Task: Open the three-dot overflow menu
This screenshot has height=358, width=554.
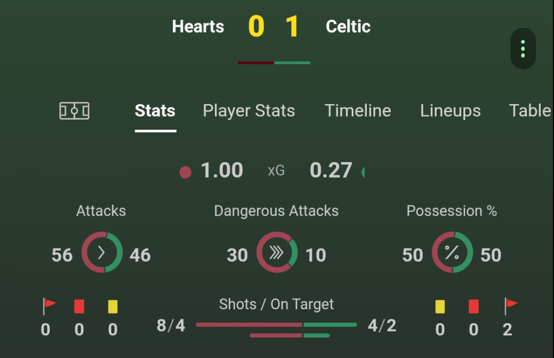Action: (522, 48)
